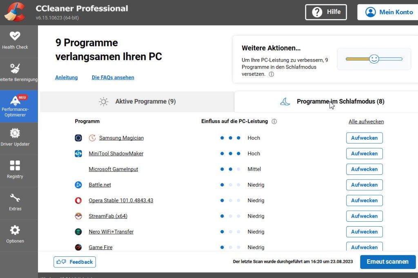
Task: Click the info icon under Weitere Aktionen
Action: 271,74
